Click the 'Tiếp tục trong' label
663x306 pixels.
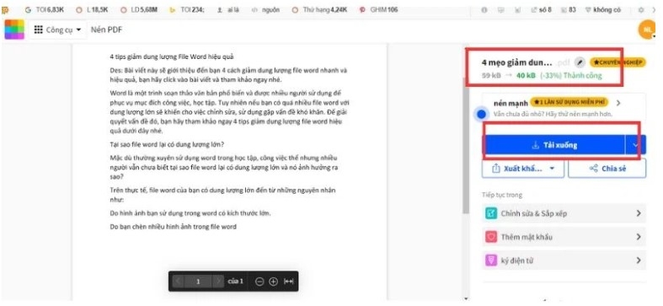click(502, 195)
